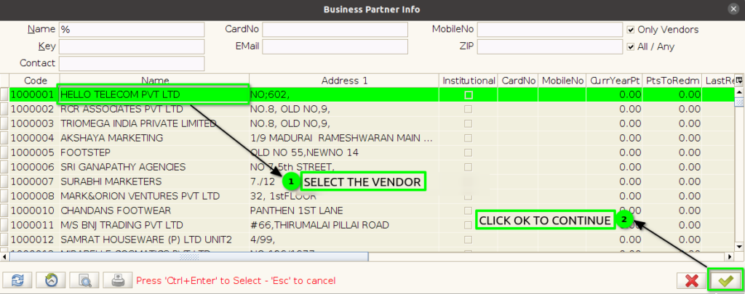The width and height of the screenshot is (745, 294).
Task: Click the Institutional column header
Action: click(469, 81)
